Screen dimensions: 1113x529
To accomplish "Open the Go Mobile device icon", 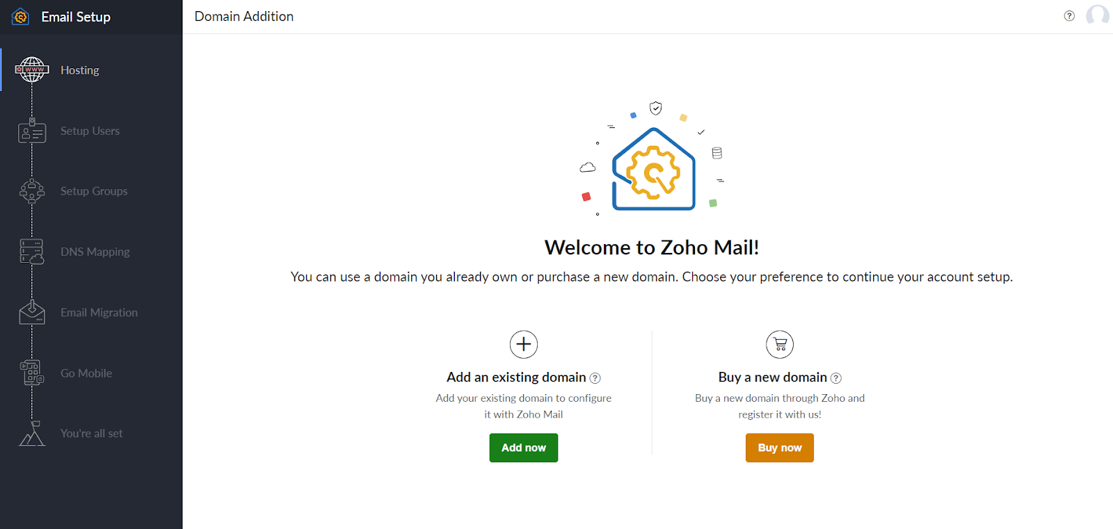I will [32, 373].
